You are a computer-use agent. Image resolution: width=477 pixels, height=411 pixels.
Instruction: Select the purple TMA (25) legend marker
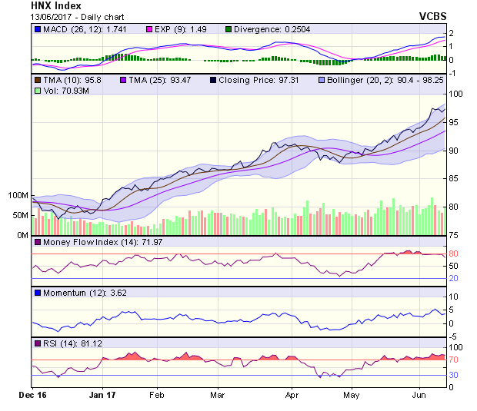point(124,80)
